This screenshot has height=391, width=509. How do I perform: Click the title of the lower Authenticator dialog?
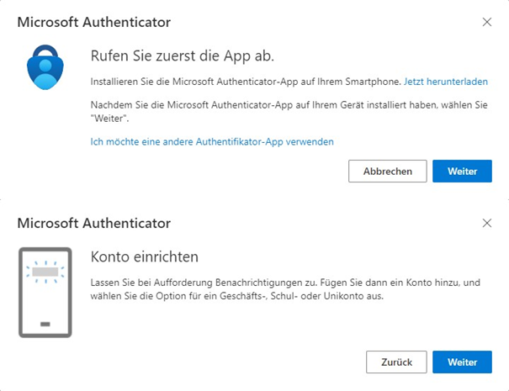[x=93, y=223]
